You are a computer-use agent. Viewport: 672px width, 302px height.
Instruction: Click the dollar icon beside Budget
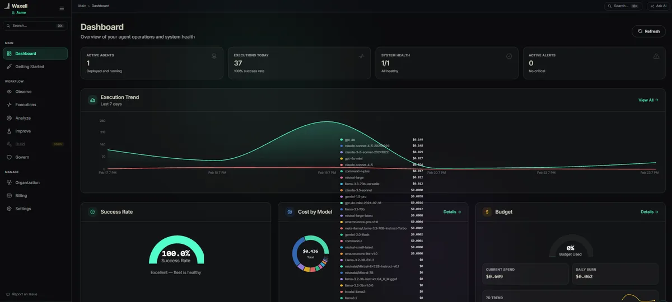pyautogui.click(x=487, y=212)
